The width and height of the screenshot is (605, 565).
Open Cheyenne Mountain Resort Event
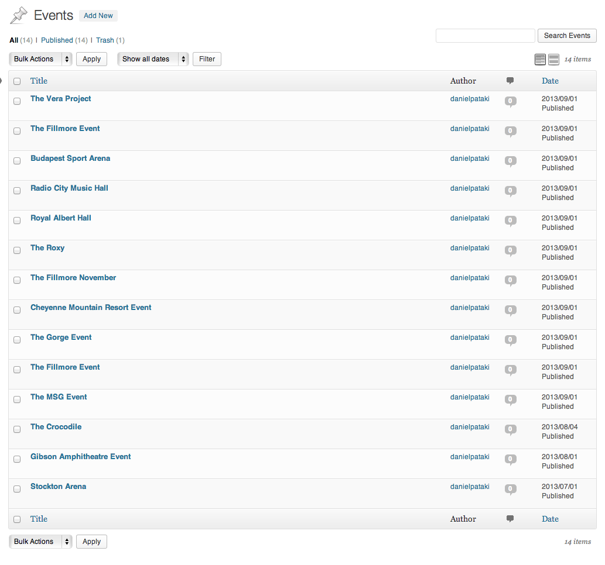point(91,308)
